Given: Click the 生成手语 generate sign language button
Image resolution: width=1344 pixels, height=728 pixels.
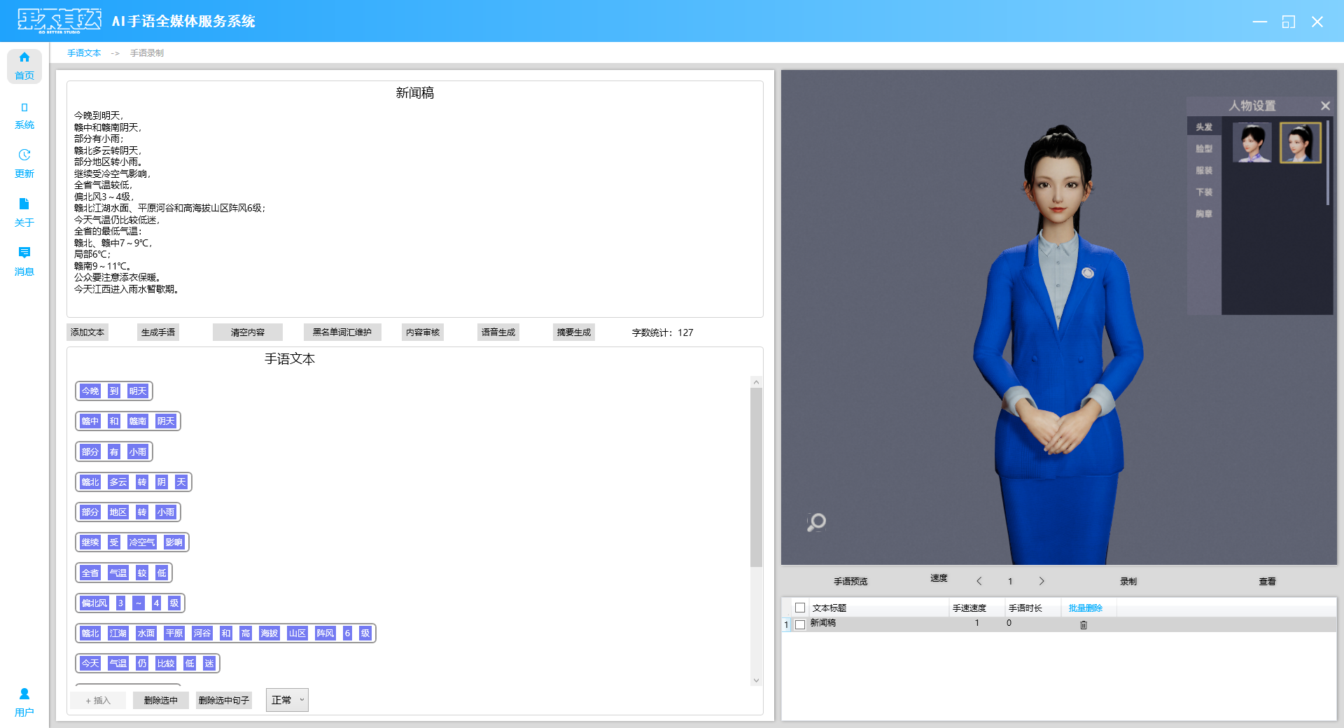Looking at the screenshot, I should [x=157, y=332].
